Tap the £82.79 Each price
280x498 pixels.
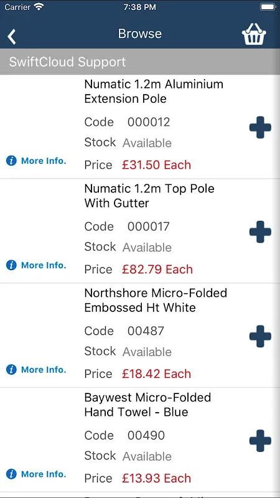pos(157,270)
